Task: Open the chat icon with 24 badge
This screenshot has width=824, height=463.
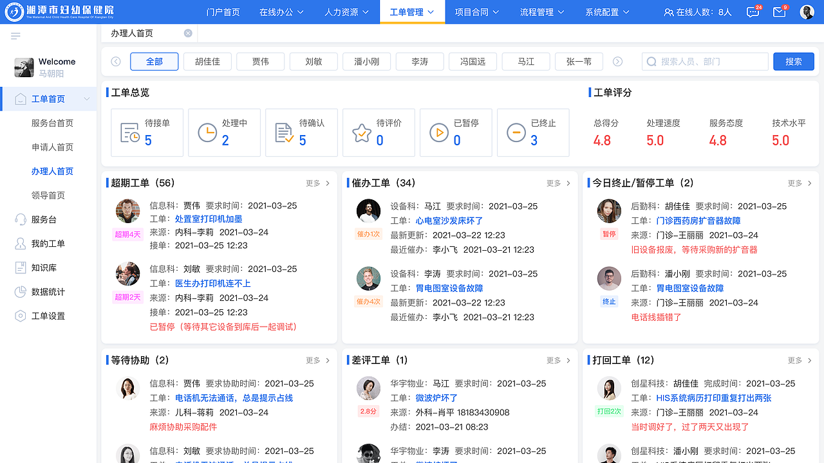Action: tap(752, 11)
